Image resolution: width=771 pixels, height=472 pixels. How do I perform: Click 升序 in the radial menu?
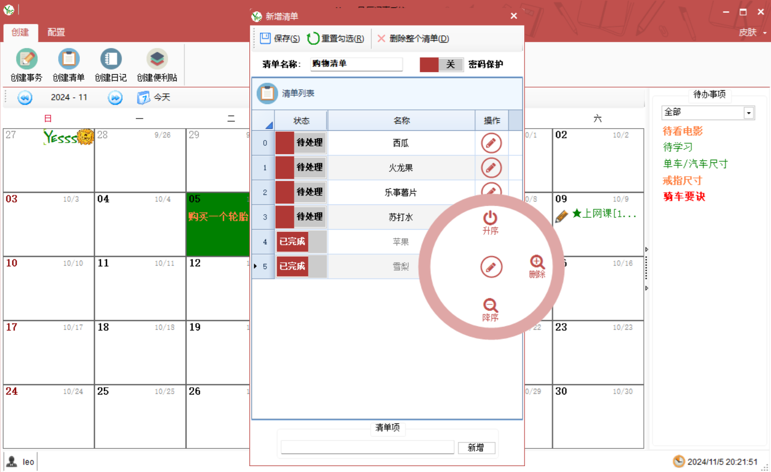[x=490, y=222]
